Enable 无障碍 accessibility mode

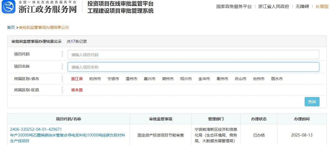(x=302, y=7)
